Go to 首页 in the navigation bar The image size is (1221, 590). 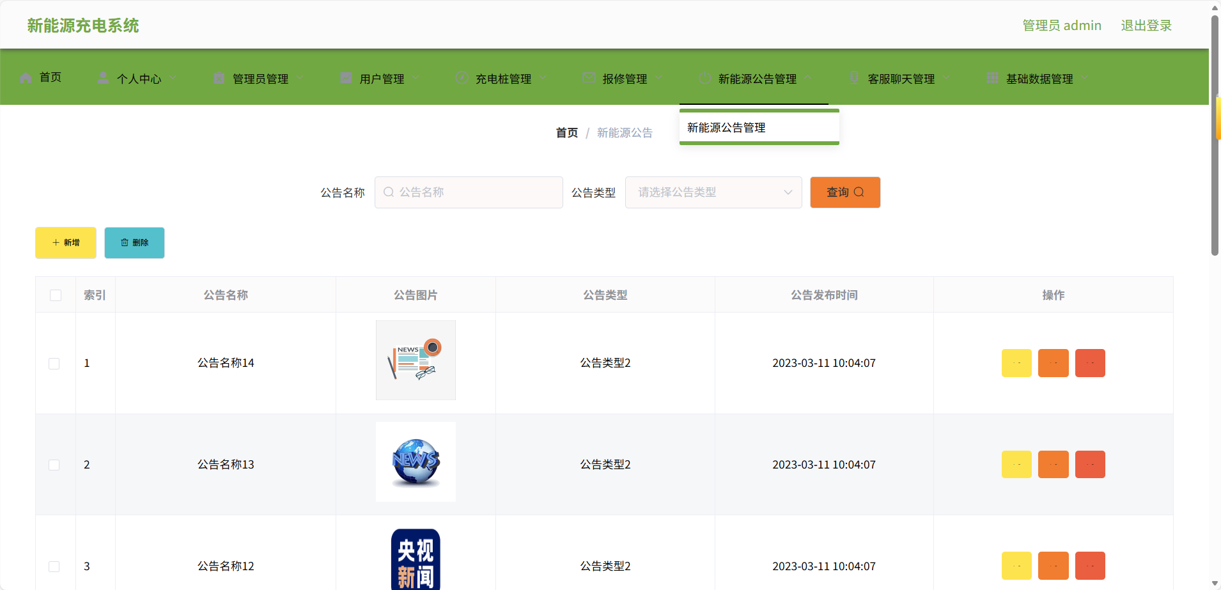pos(51,77)
